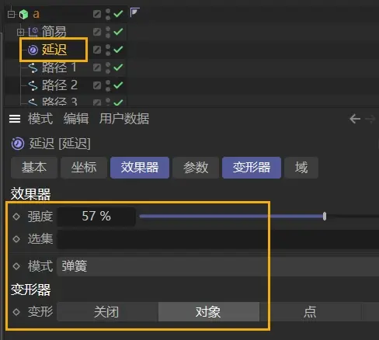Click the 强度 value field showing 57 %
379x340 pixels.
pos(96,217)
